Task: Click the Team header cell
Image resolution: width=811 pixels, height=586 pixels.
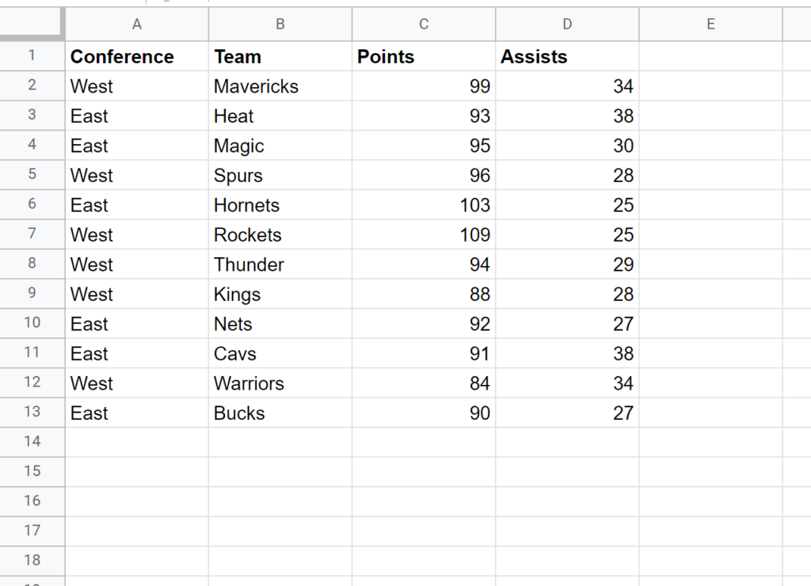Action: (x=280, y=57)
